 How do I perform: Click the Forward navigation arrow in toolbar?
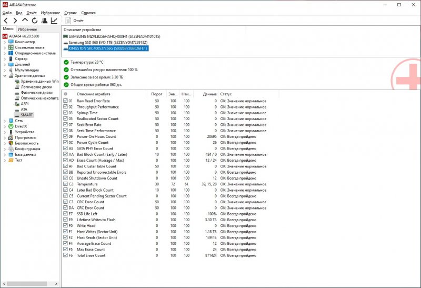click(x=15, y=21)
